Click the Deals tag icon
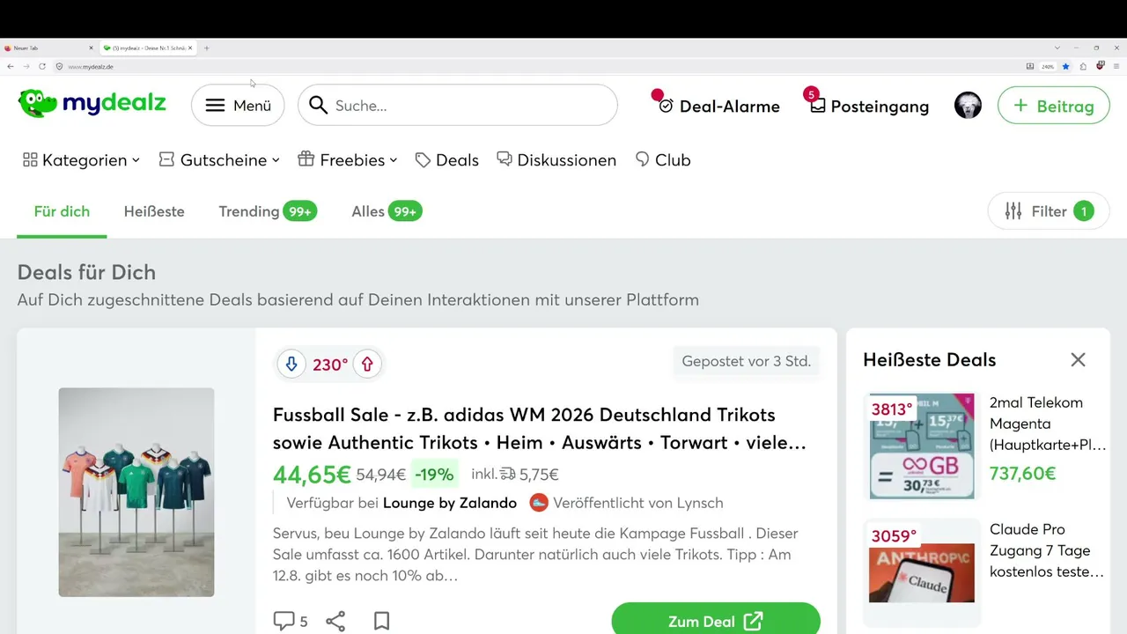1127x634 pixels. [x=423, y=160]
